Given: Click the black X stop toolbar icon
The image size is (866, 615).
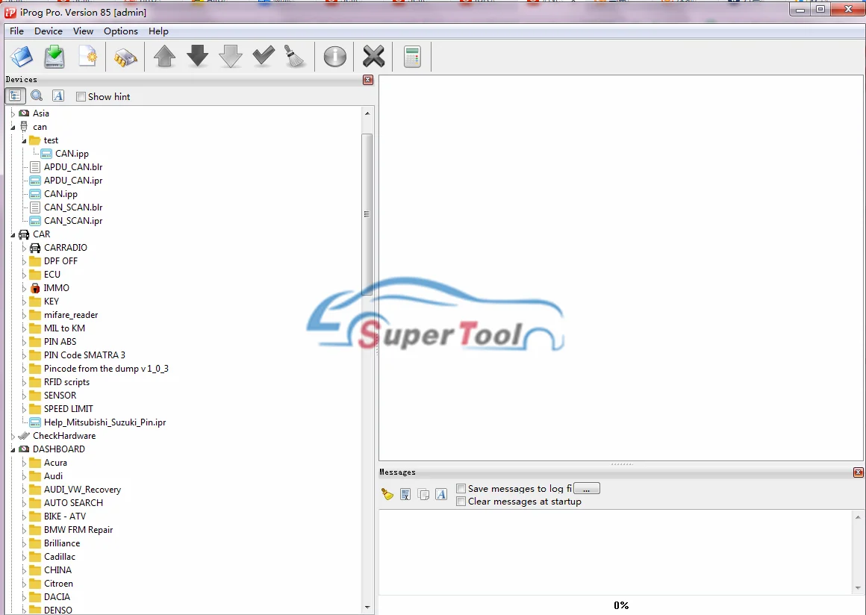Looking at the screenshot, I should (373, 57).
